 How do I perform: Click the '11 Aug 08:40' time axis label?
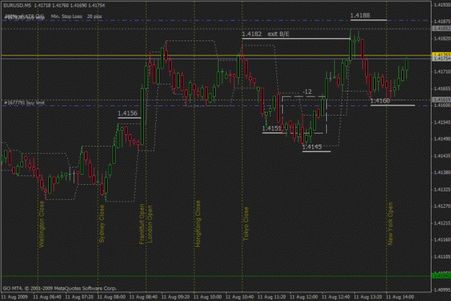144,297
